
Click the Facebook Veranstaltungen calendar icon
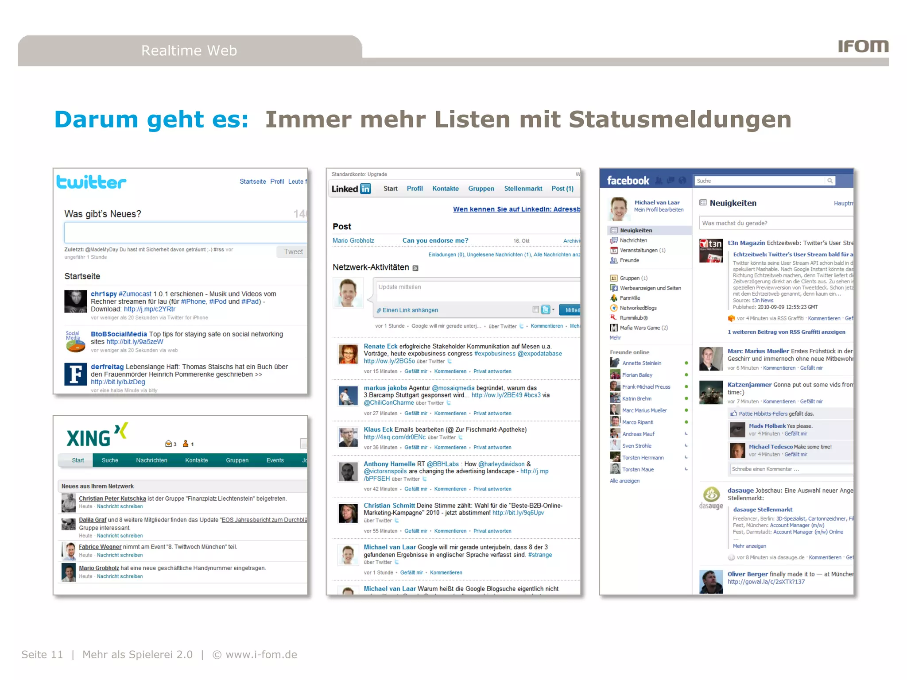click(614, 251)
